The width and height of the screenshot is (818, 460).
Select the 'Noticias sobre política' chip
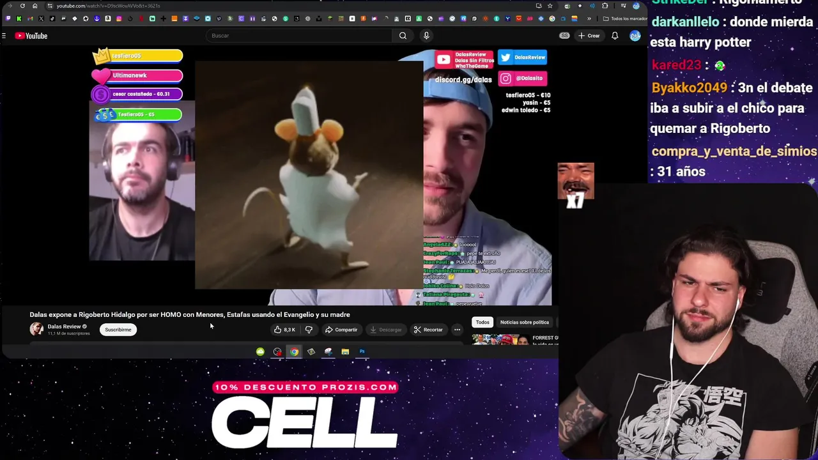[x=525, y=322]
